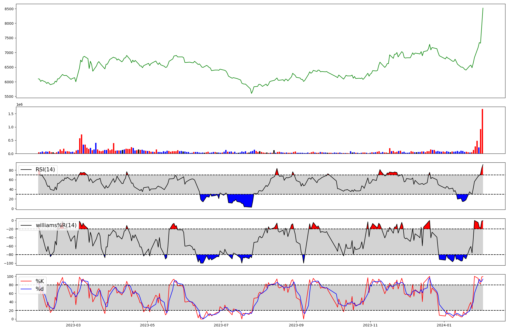Click the 2023-07 x-axis date label
Viewport: 509px width, 331px height.
coord(221,325)
